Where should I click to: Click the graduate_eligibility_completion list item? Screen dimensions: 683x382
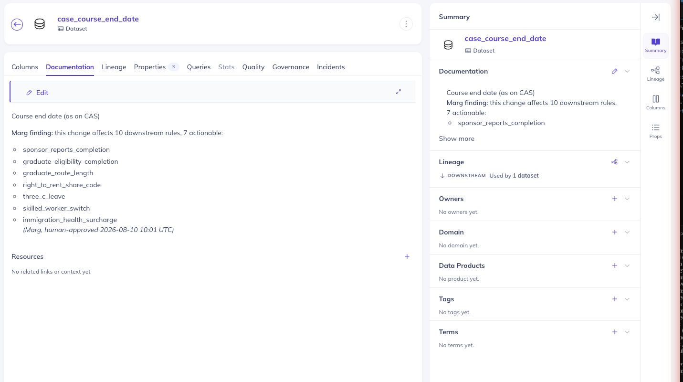click(71, 161)
